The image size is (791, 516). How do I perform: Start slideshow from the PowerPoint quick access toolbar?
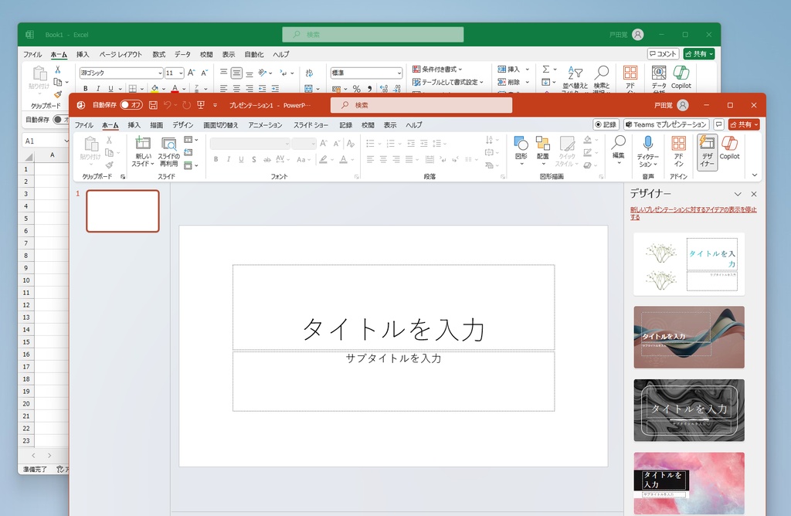pos(201,105)
